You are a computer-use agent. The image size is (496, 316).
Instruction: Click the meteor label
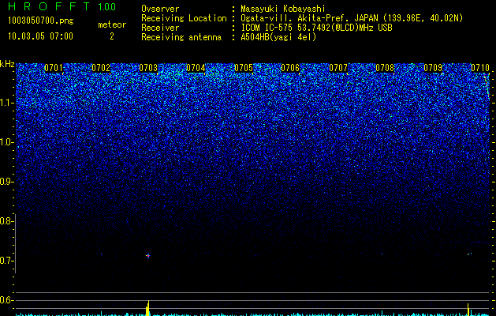click(x=112, y=24)
